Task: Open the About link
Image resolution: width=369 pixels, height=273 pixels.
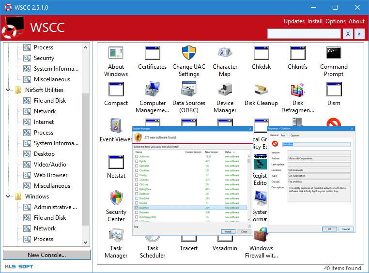Action: [x=356, y=21]
